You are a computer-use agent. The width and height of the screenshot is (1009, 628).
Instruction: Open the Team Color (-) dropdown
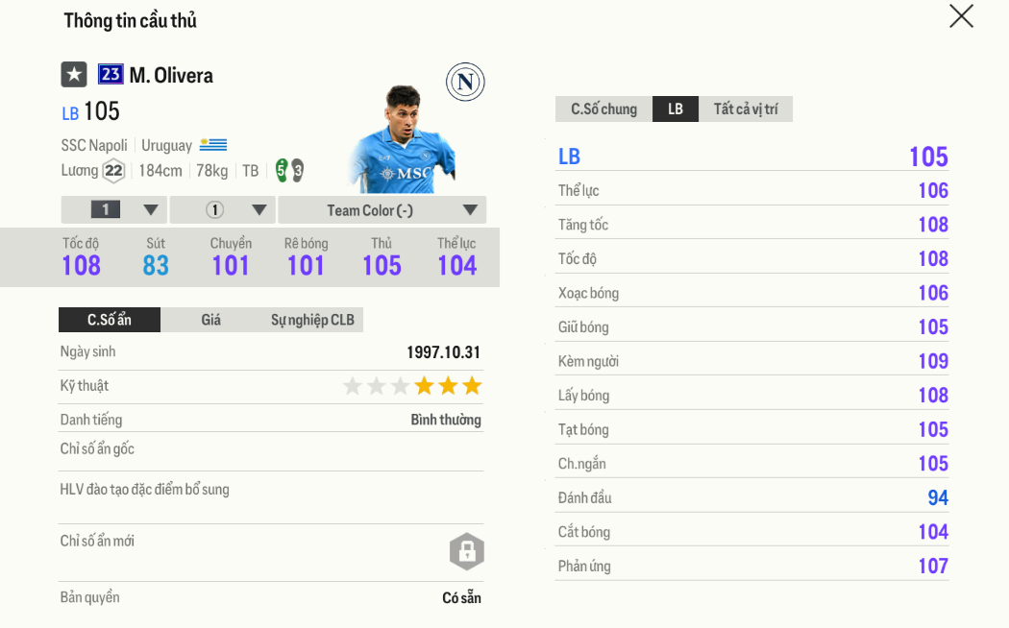point(384,208)
